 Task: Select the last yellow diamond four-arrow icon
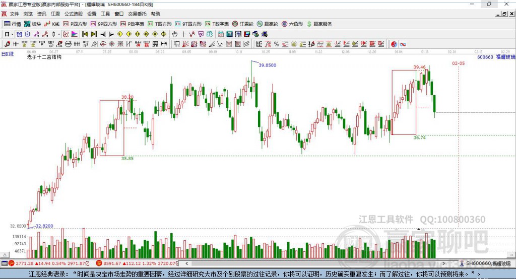point(164,34)
